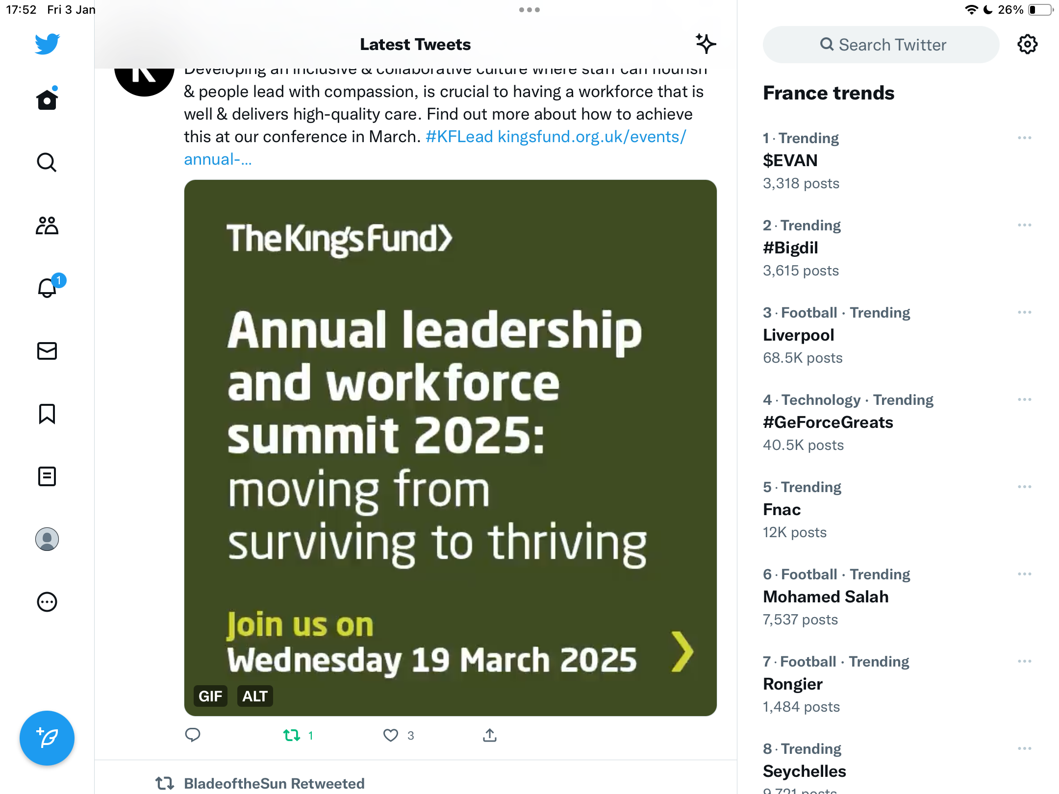Open trends settings gear icon

coord(1027,45)
